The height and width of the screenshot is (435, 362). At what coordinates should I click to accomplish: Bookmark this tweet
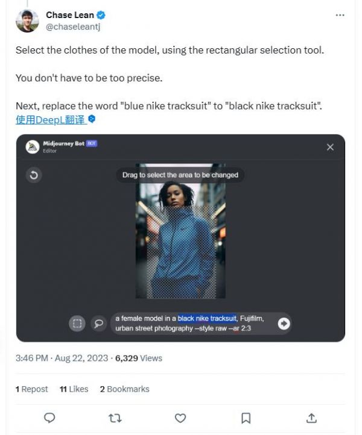pyautogui.click(x=246, y=418)
